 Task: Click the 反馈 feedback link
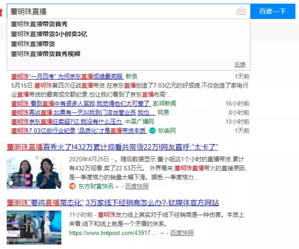pyautogui.click(x=240, y=65)
